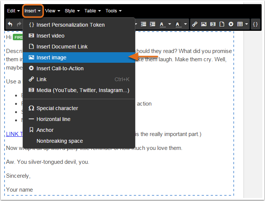
Task: Choose Anchor menu entry
Action: [79, 130]
